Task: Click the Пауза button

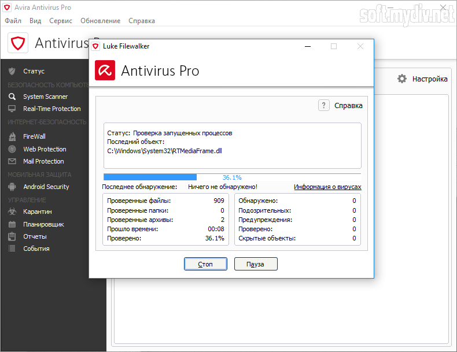Action: (x=256, y=264)
